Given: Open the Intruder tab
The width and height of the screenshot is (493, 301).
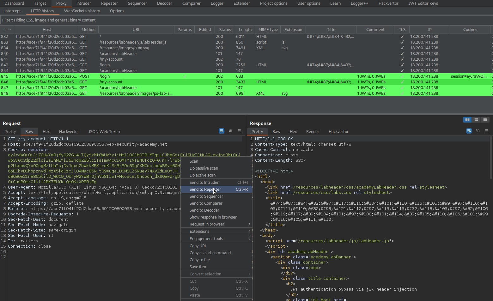Looking at the screenshot, I should [x=83, y=3].
